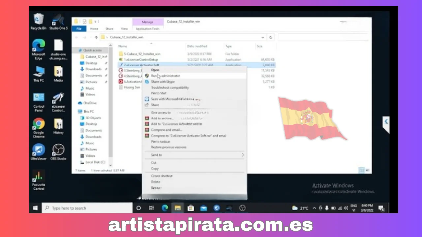Click the Refresh button beside address bar
This screenshot has height=237, width=422.
click(271, 37)
